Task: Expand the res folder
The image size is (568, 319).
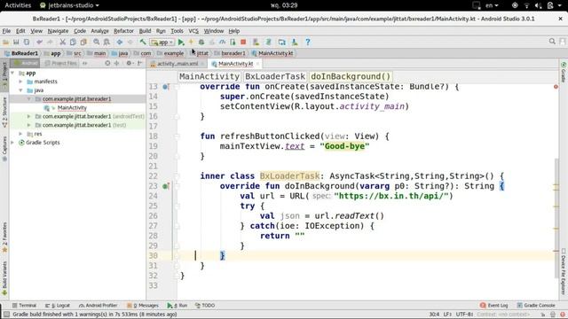Action: coord(20,134)
